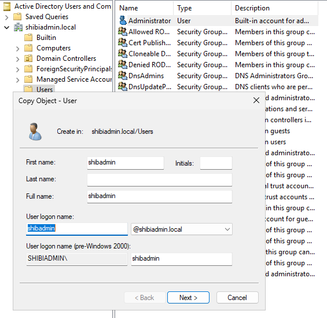Expand the Computers tree node
This screenshot has height=318, width=327.
tap(18, 49)
